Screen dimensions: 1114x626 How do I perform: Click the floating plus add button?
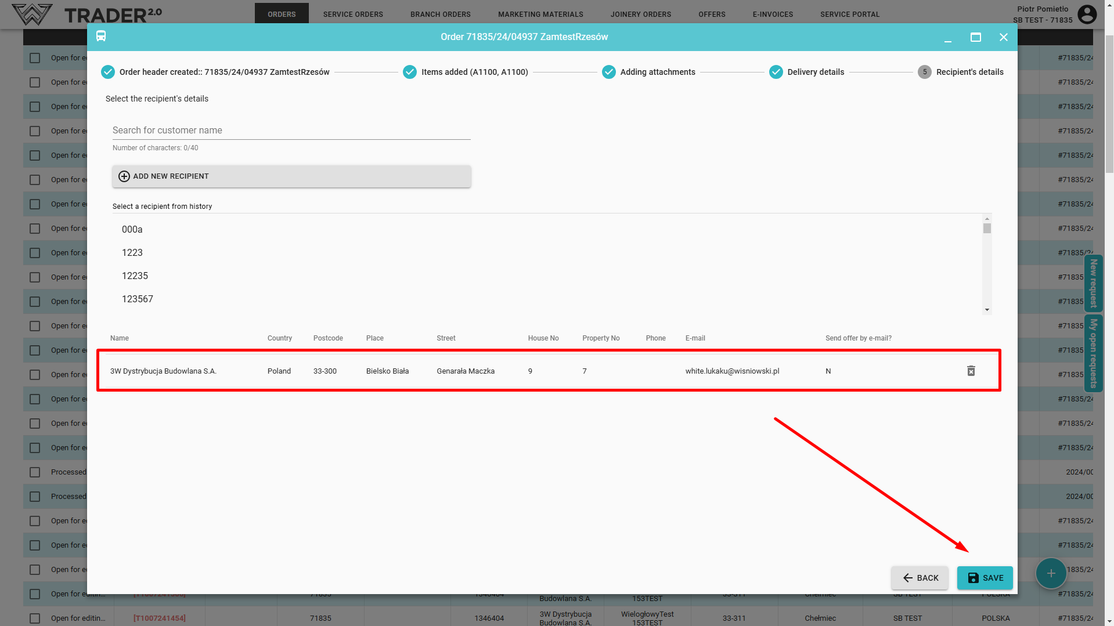tap(1051, 573)
